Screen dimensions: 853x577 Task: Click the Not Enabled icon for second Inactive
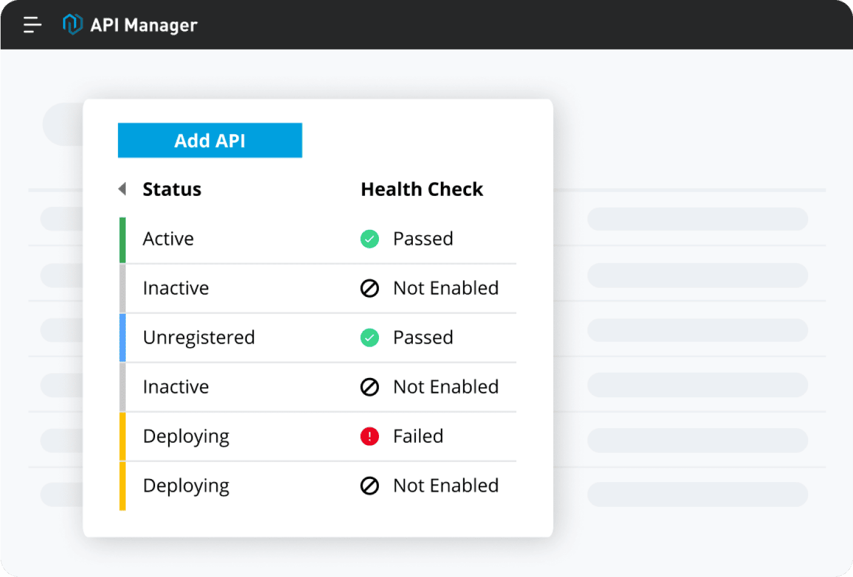[369, 387]
